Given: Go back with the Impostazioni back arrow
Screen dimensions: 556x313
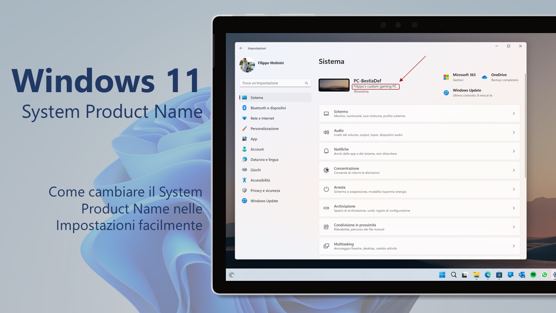Looking at the screenshot, I should click(241, 48).
